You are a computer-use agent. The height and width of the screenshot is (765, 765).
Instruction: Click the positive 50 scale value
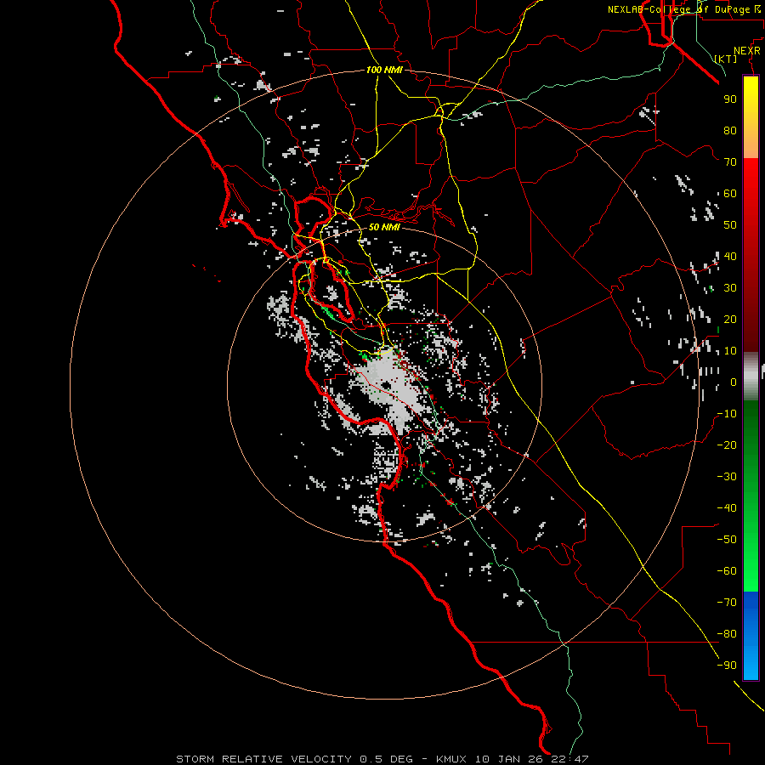coord(730,225)
